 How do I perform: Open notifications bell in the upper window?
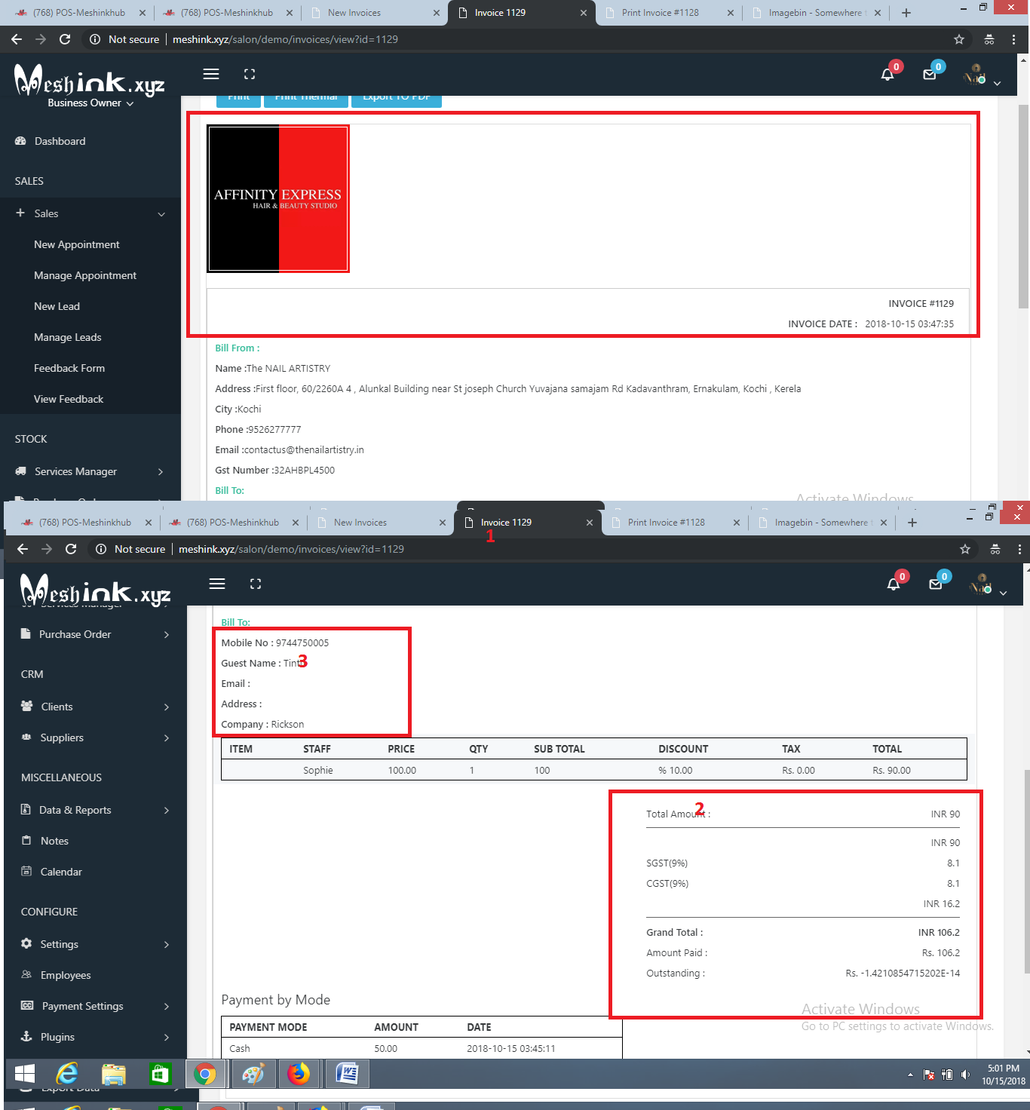point(887,74)
